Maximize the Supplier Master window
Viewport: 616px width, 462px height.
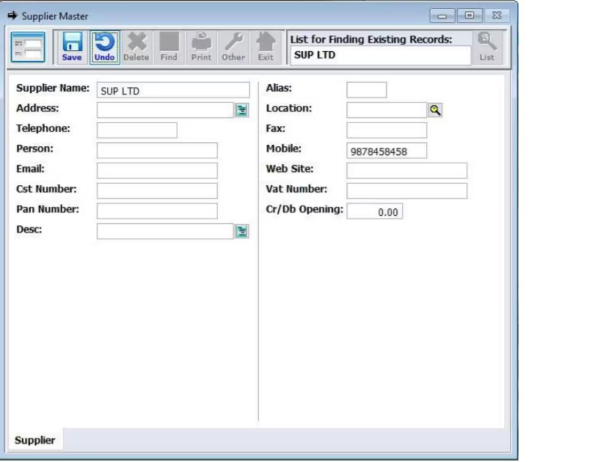[469, 16]
